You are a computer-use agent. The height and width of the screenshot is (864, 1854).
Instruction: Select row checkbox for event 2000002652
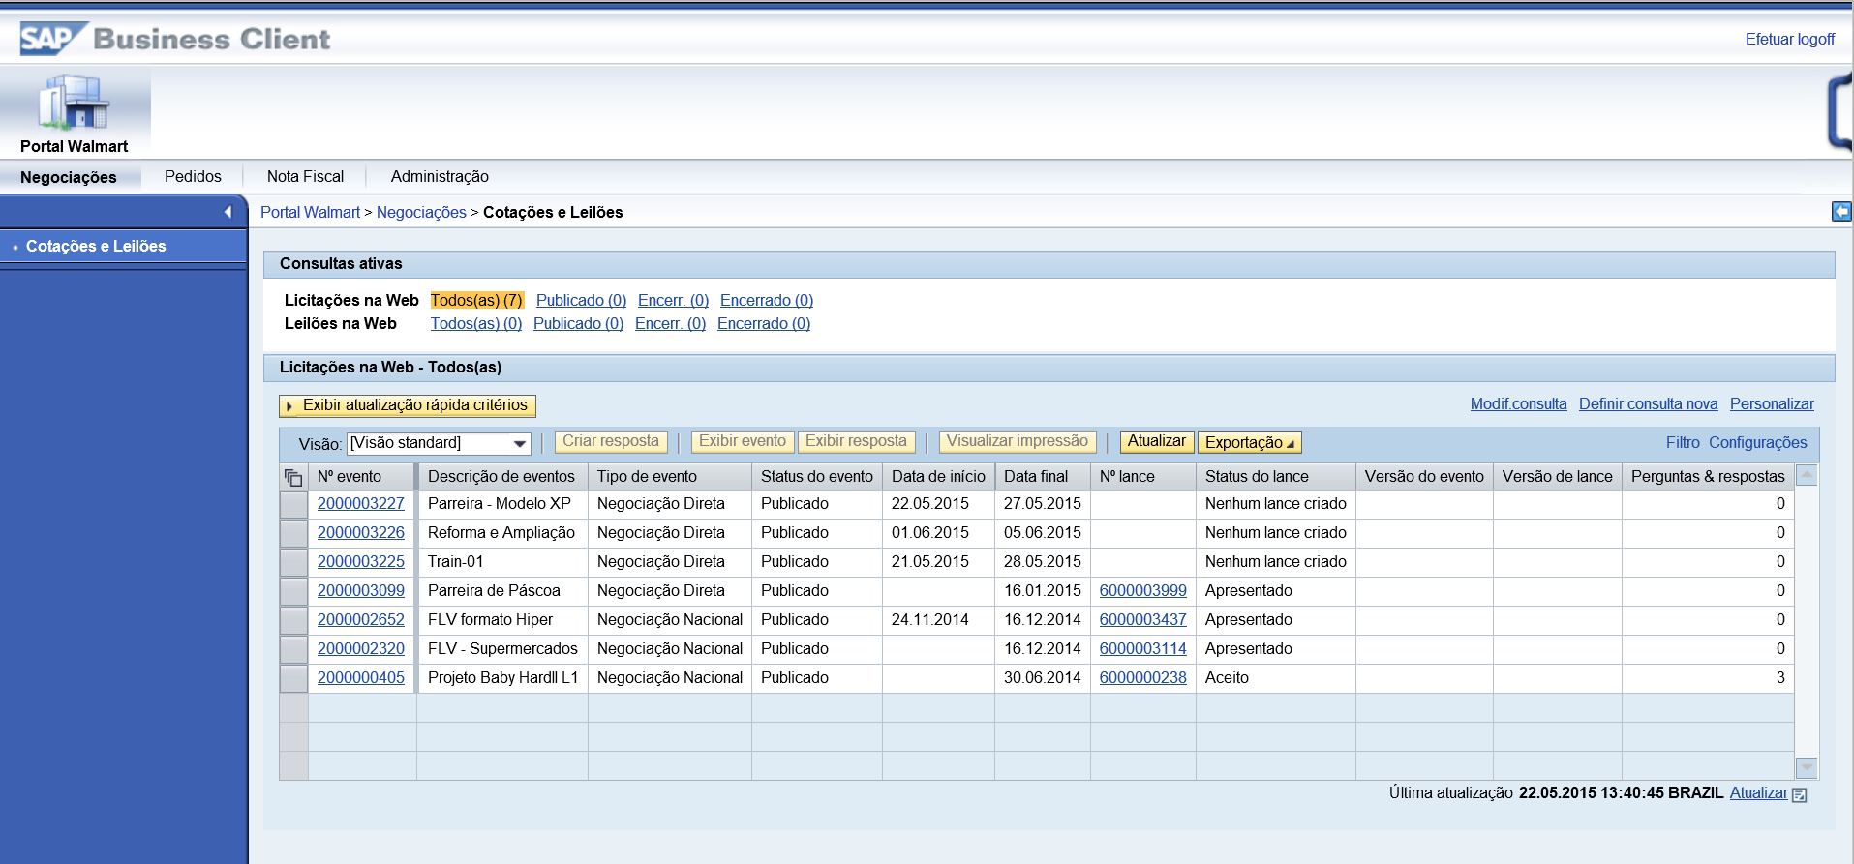coord(293,620)
